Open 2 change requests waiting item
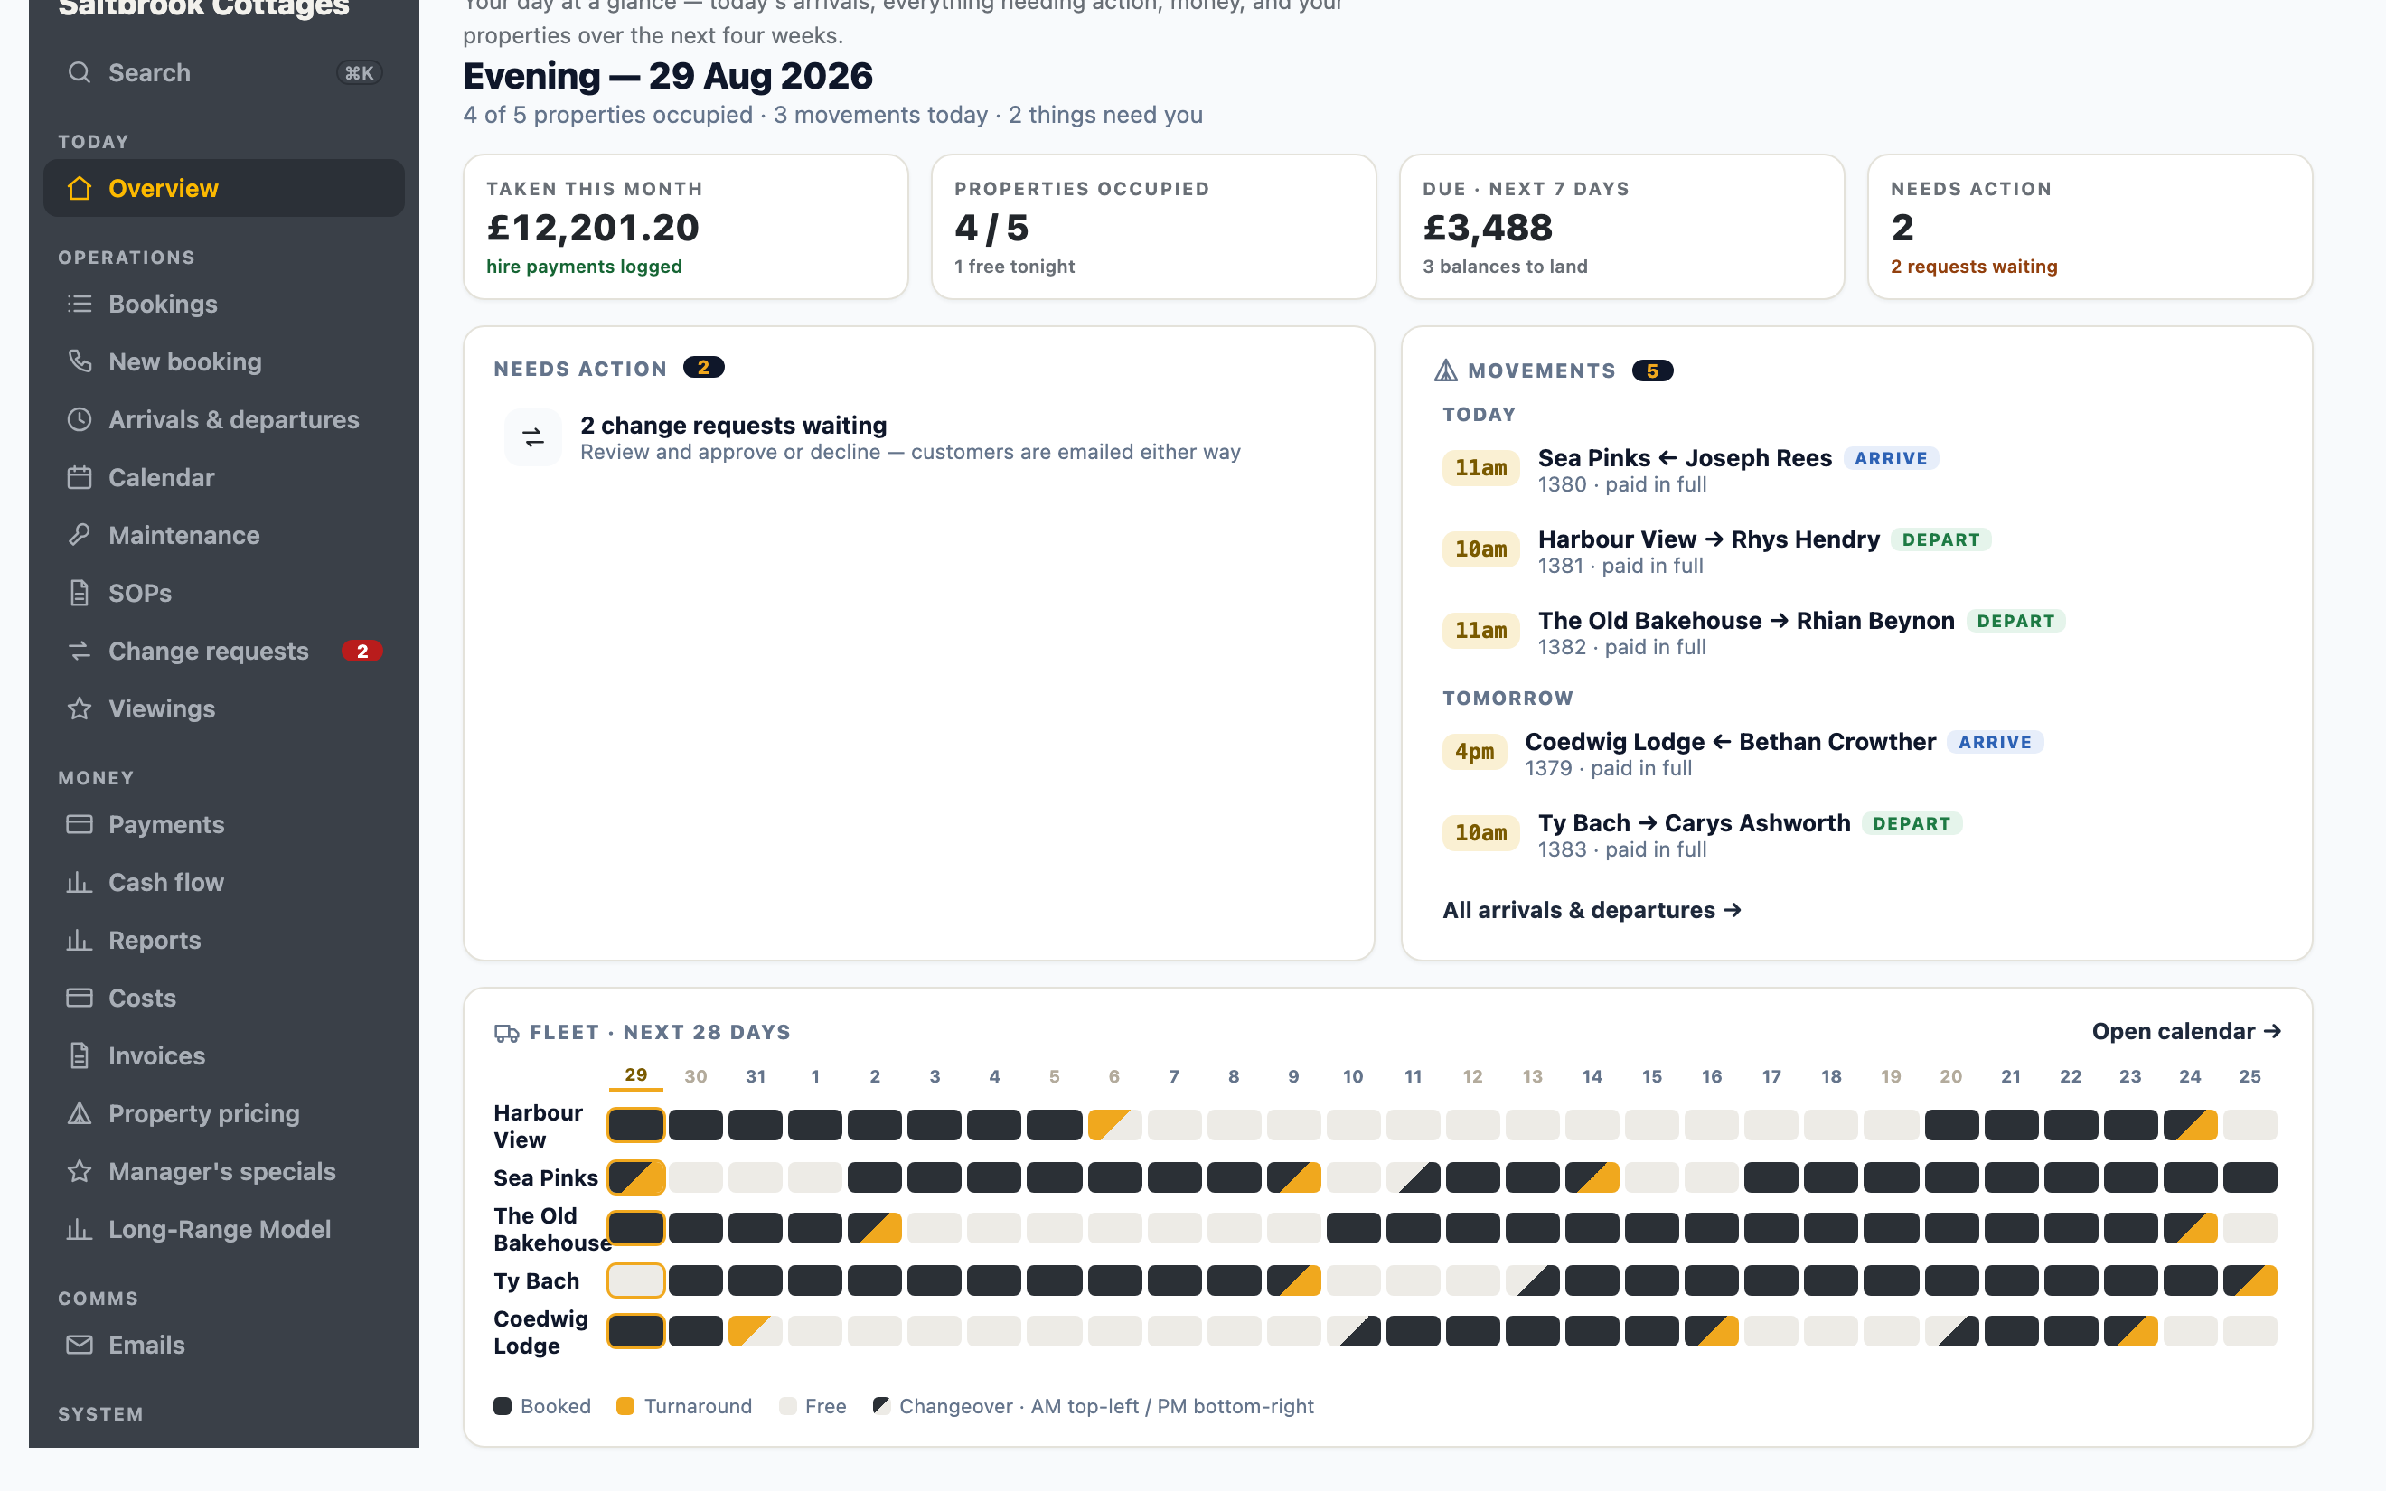Viewport: 2386px width, 1491px height. (918, 438)
